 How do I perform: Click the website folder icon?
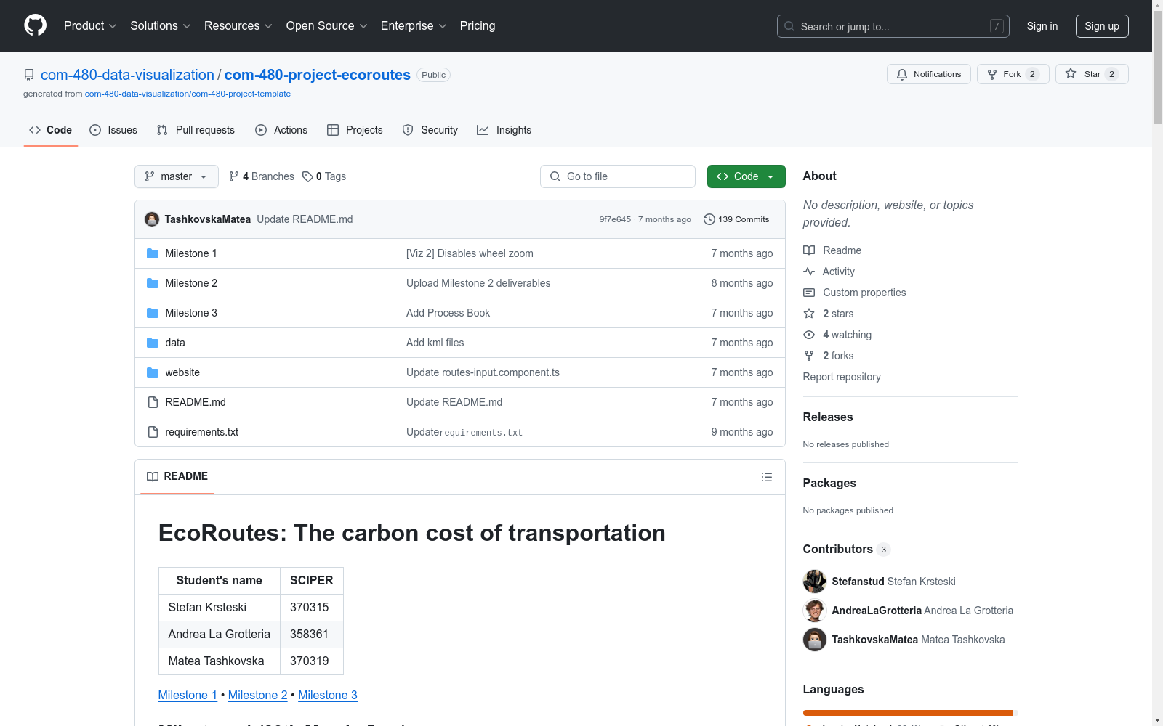click(153, 372)
